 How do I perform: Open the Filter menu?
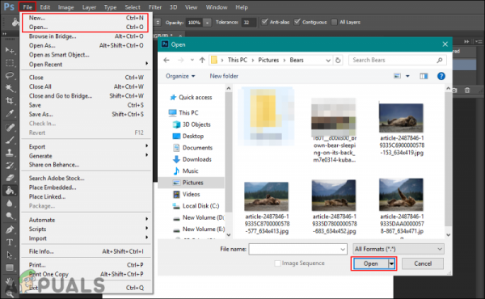tap(155, 6)
